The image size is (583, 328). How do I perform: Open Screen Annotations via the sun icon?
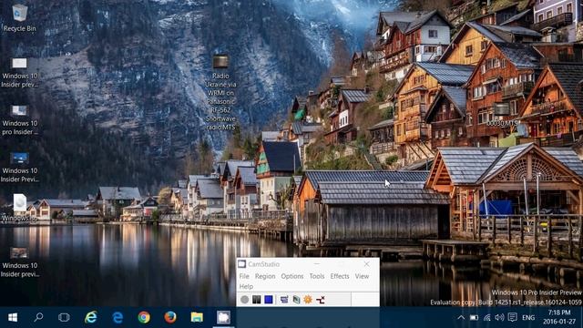[x=308, y=300]
